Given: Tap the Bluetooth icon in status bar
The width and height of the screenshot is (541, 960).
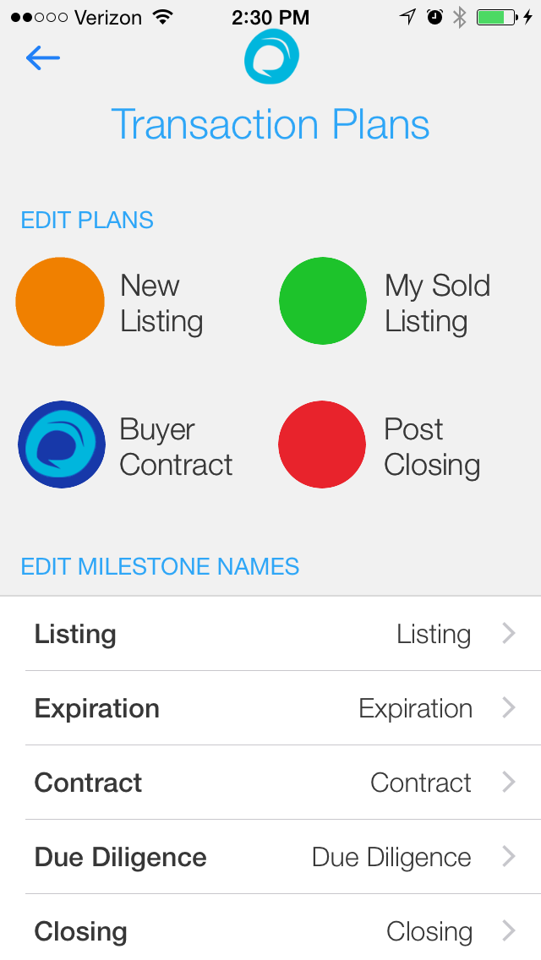Looking at the screenshot, I should click(460, 17).
